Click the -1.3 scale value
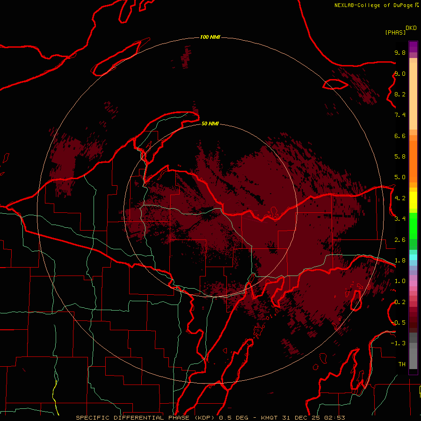421x421 pixels. pos(398,343)
